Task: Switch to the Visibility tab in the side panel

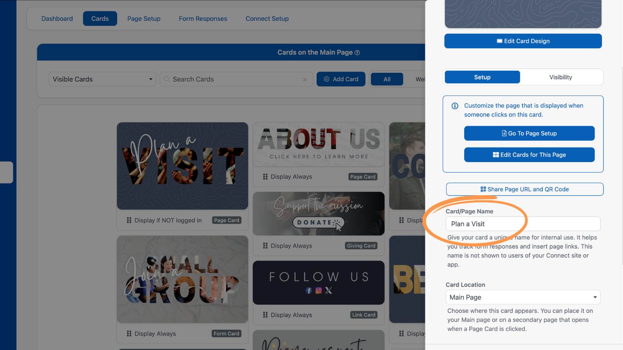Action: 561,77
